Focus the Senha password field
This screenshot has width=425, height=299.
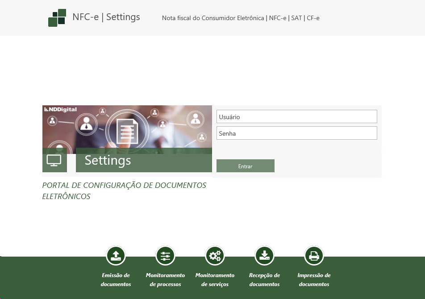pyautogui.click(x=296, y=133)
